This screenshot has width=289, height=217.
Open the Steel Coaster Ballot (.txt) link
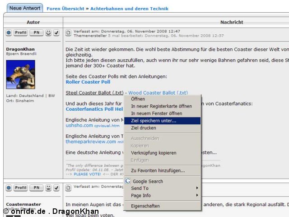click(x=94, y=93)
